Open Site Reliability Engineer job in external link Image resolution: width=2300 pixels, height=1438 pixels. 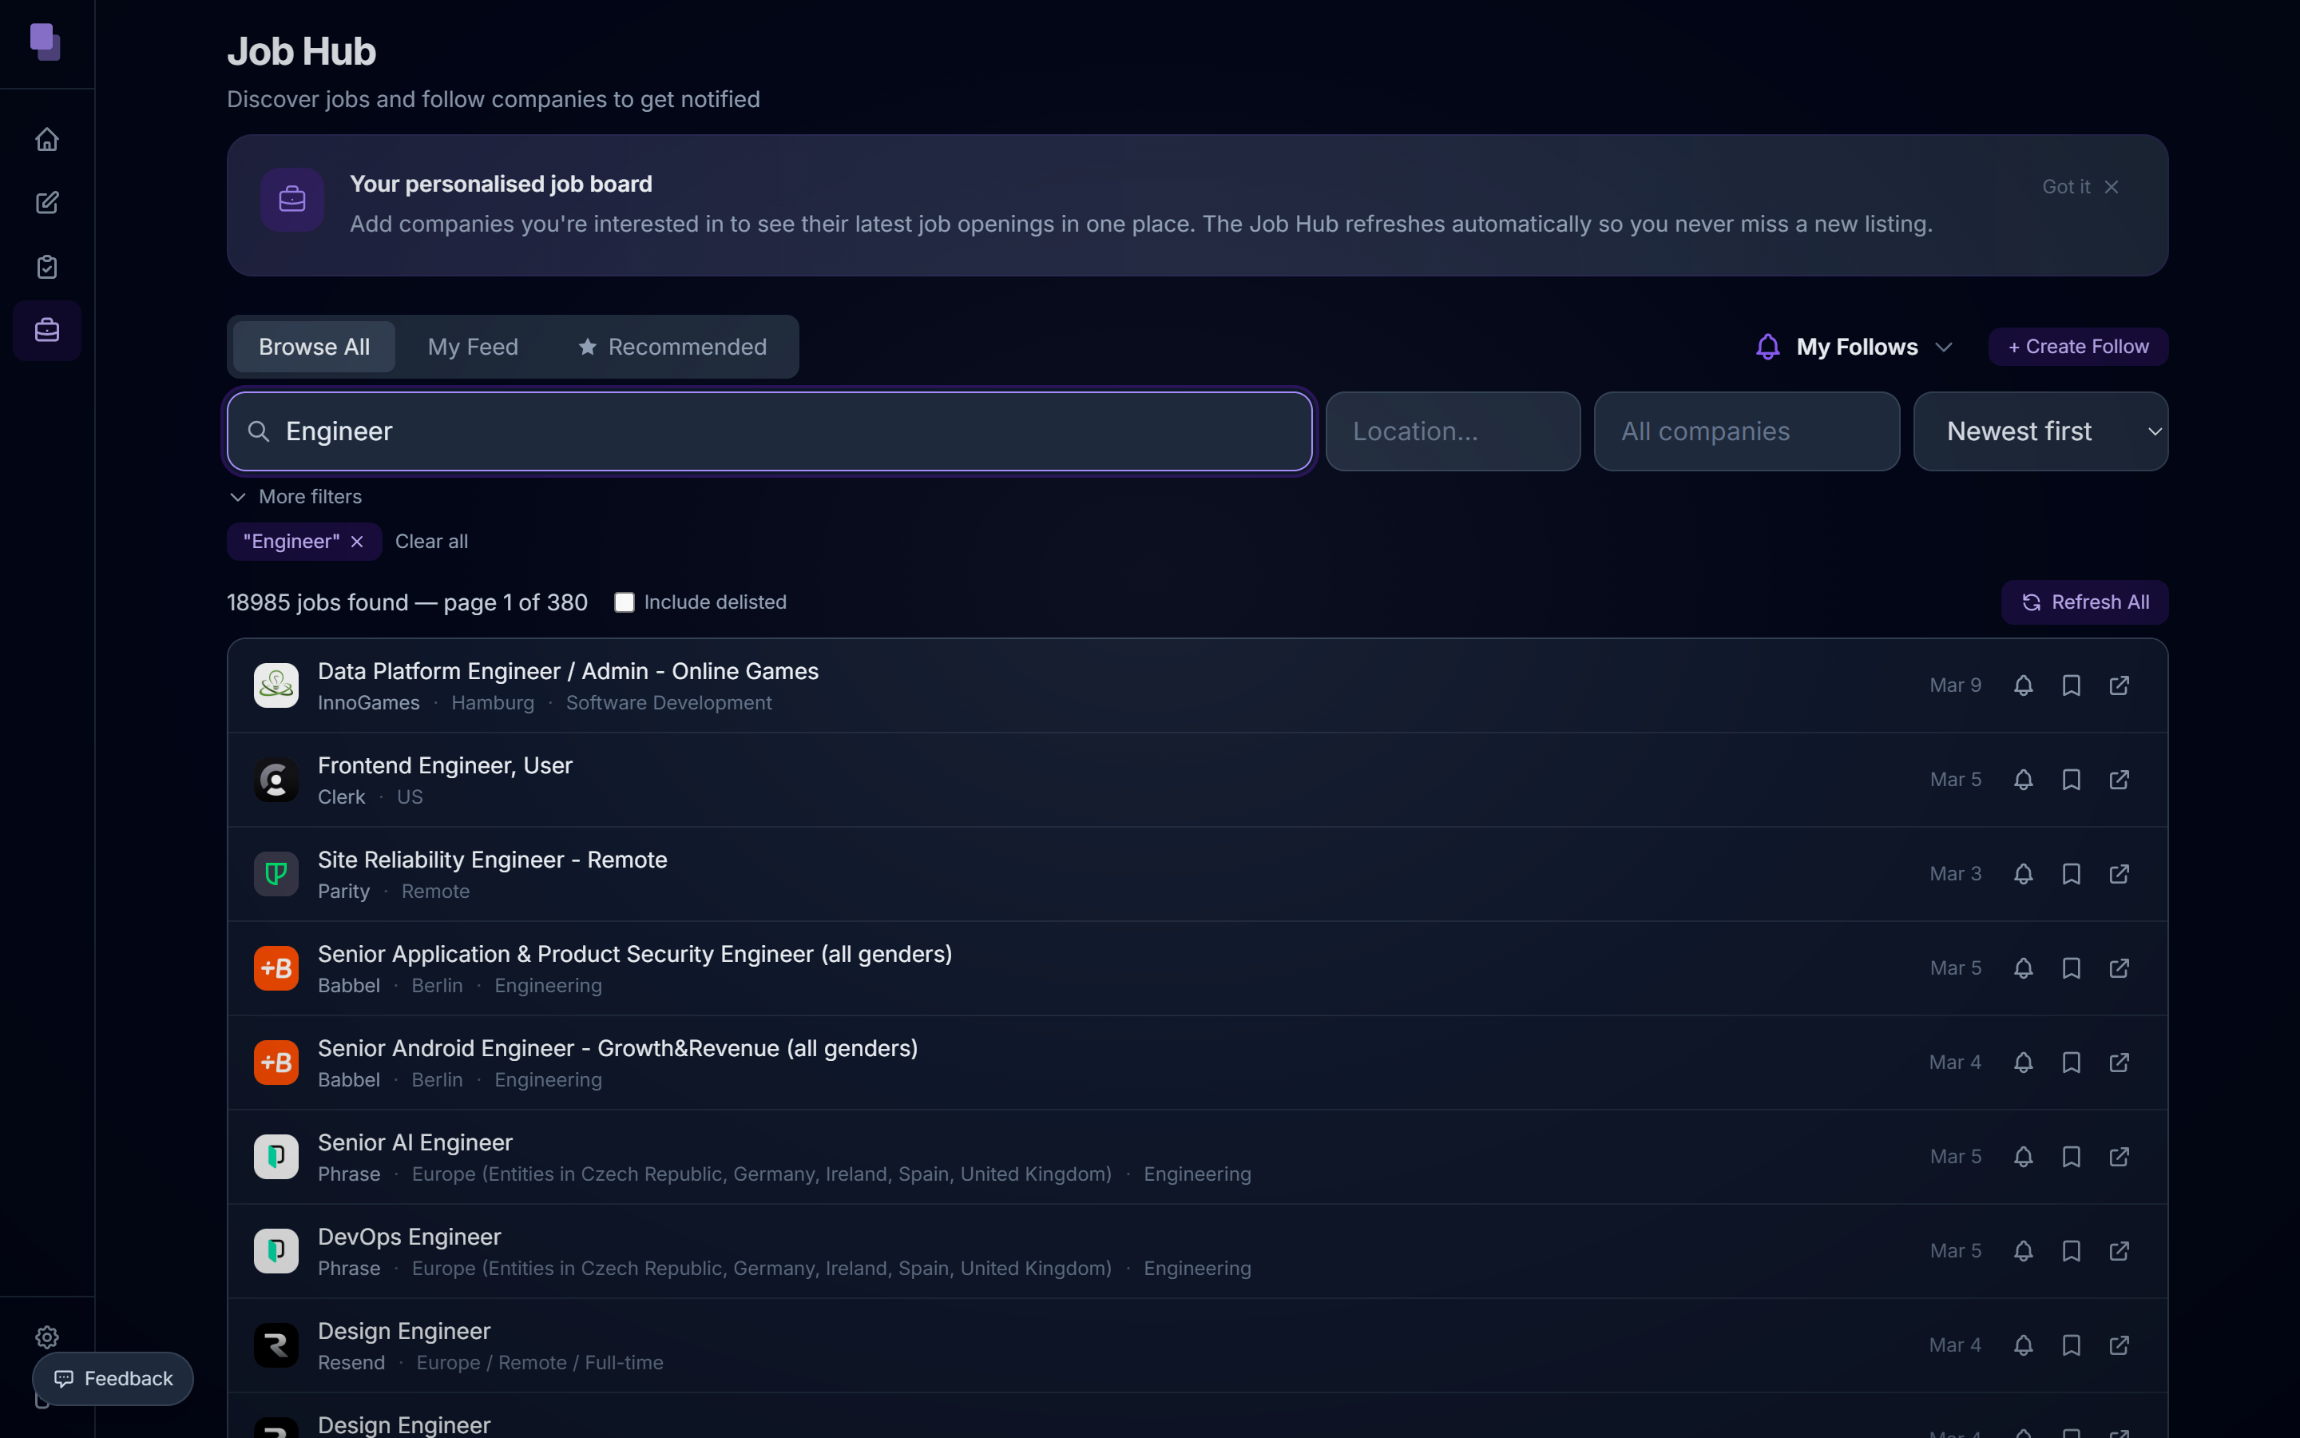(2119, 873)
